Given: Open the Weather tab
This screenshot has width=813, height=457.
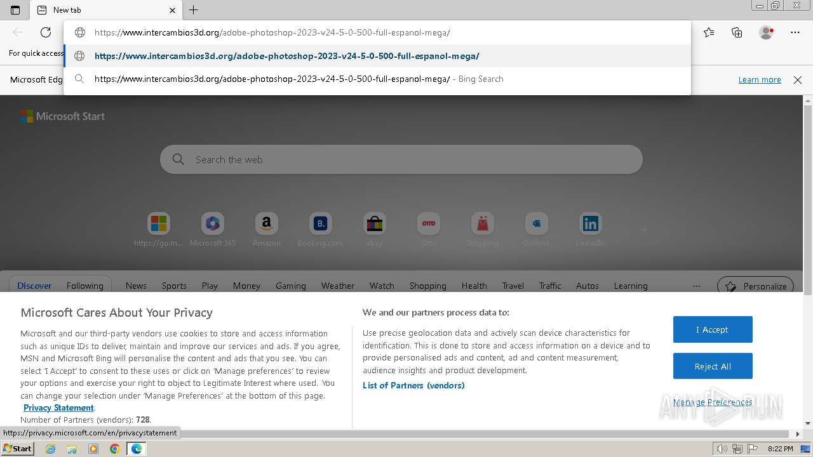Looking at the screenshot, I should tap(338, 286).
